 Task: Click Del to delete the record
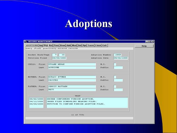[x=80, y=45]
